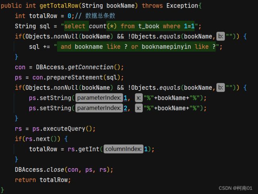Click the 'count' function in SQL string

pyautogui.click(x=98, y=26)
